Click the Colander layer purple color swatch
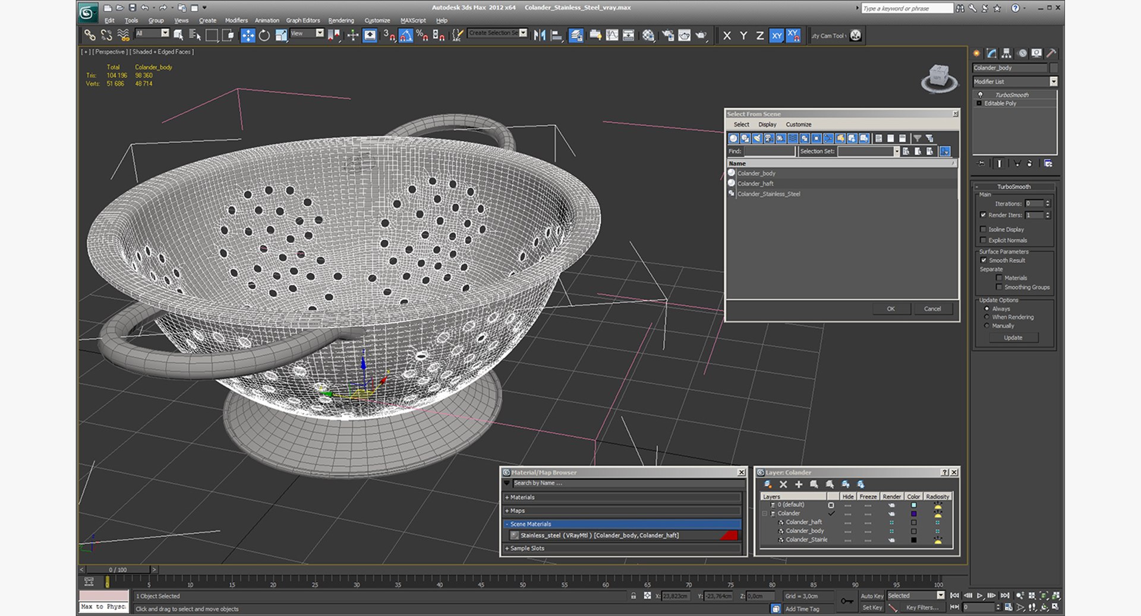The image size is (1141, 616). click(x=913, y=513)
